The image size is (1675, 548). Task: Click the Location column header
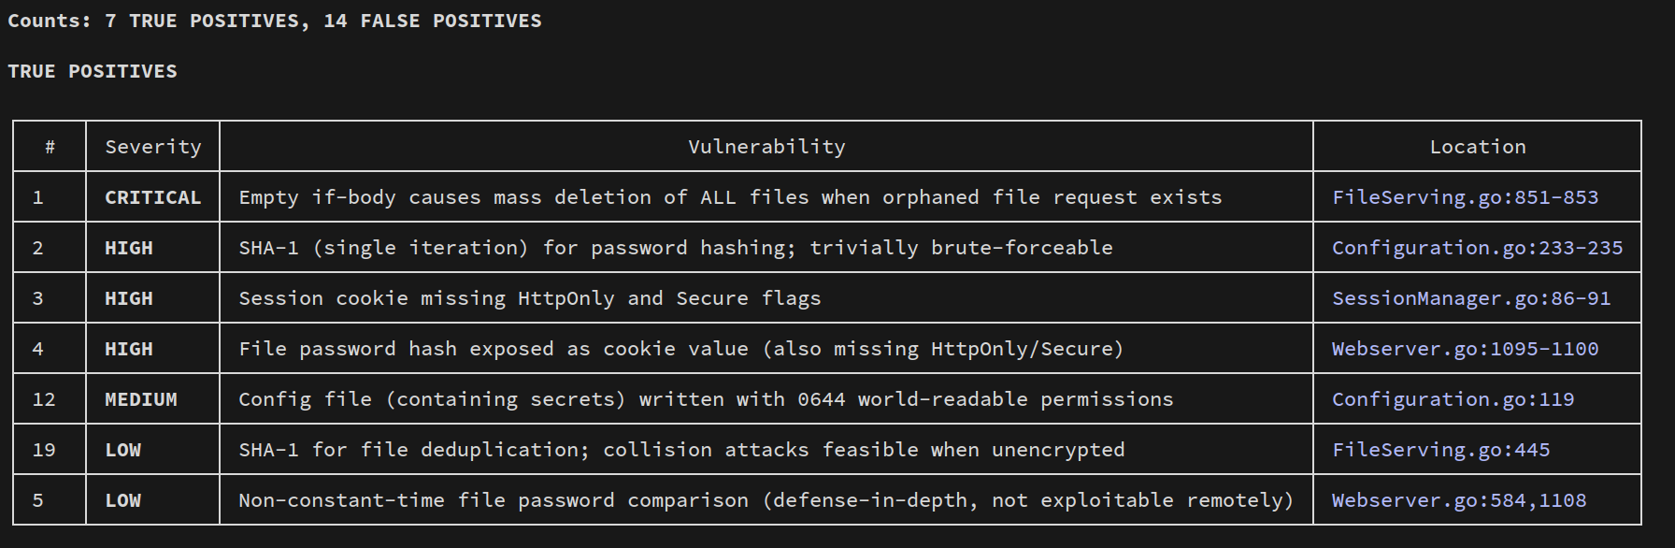(1477, 147)
